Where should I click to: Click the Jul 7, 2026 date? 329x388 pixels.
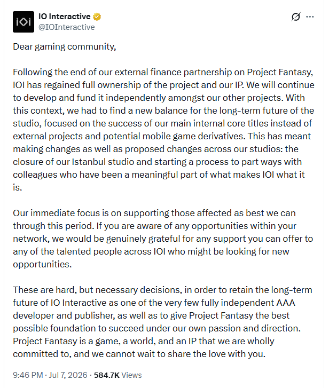(x=68, y=375)
